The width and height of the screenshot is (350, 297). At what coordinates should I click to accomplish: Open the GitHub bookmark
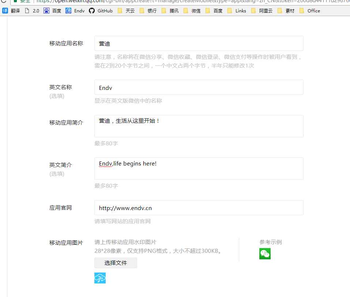(101, 11)
